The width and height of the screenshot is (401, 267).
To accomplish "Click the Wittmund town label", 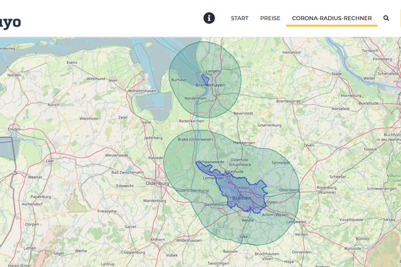I will (x=96, y=79).
